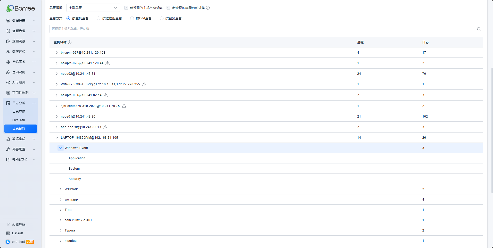The width and height of the screenshot is (493, 248).
Task: Click the page vertical scrollbar
Action: [492, 130]
